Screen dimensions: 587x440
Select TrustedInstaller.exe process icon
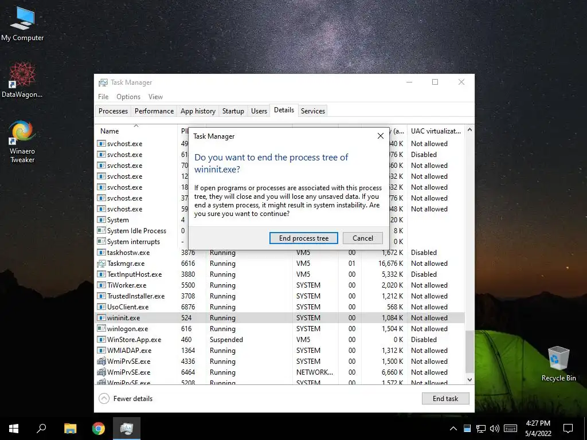click(x=101, y=296)
